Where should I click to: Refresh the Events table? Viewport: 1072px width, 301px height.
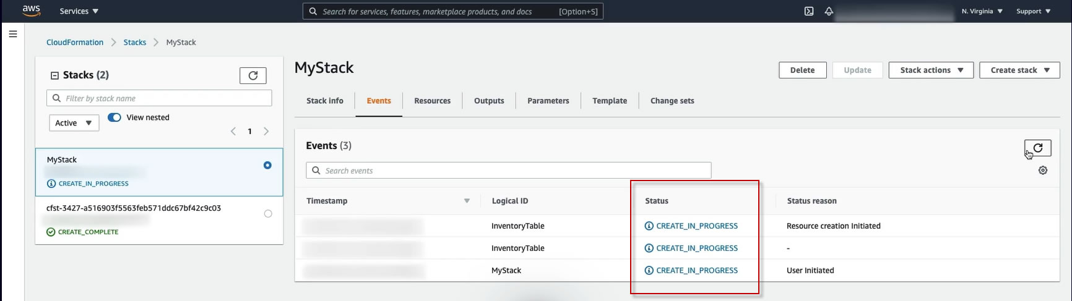coord(1038,148)
